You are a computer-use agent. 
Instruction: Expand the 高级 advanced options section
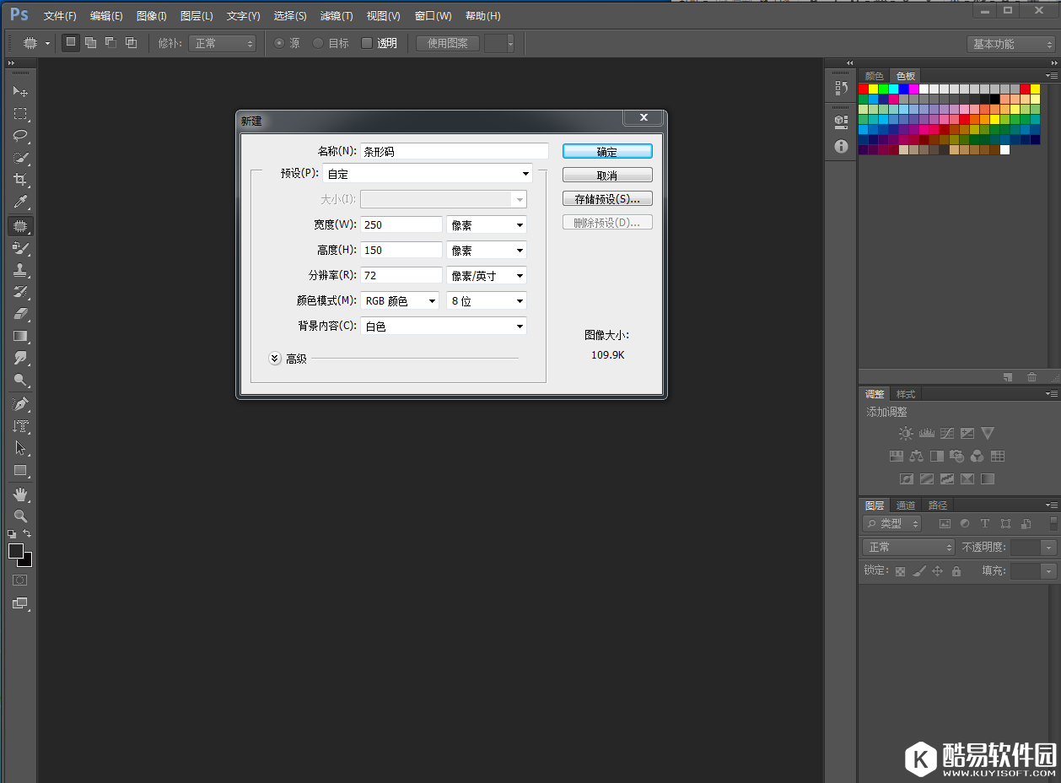pyautogui.click(x=275, y=359)
